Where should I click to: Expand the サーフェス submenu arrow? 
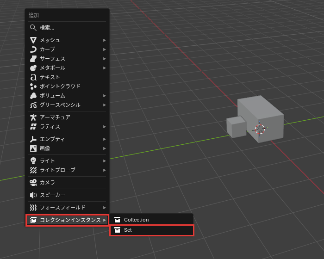click(104, 59)
